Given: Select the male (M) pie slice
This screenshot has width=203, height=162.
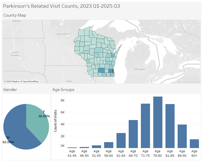Looking at the screenshot, I should pos(18,127).
